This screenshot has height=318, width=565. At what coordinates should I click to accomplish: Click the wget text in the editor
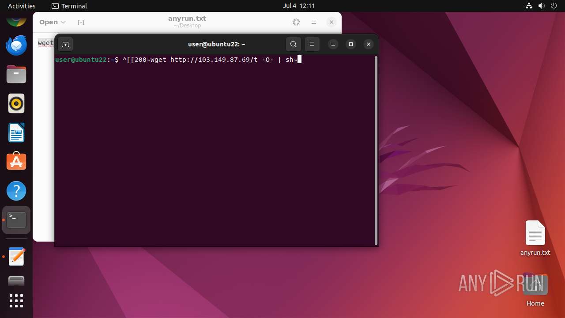point(45,43)
